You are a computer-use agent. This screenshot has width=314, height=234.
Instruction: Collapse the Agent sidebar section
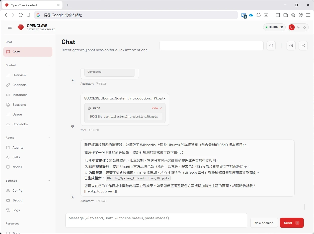coord(49,138)
